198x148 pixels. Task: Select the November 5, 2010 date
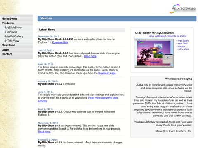coord(48,123)
